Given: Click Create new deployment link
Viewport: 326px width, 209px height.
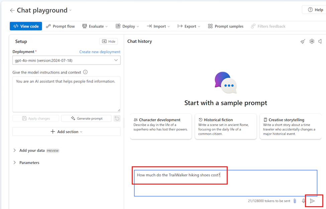Looking at the screenshot, I should [100, 52].
